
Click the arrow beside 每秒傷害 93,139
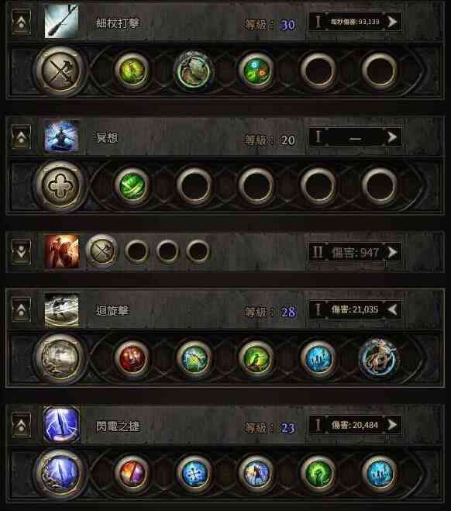(x=392, y=22)
